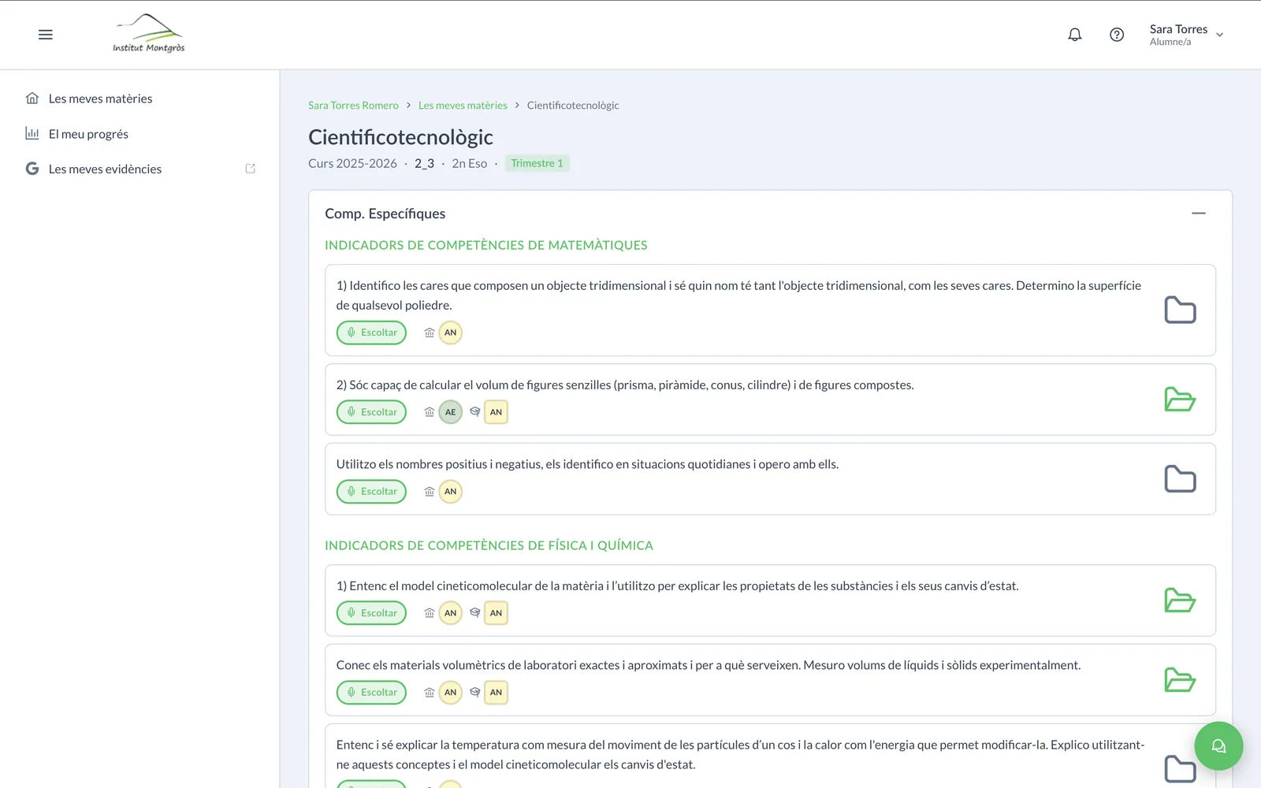Viewport: 1261px width, 788px height.
Task: Collapse the Comp. Específiques section
Action: pyautogui.click(x=1199, y=214)
